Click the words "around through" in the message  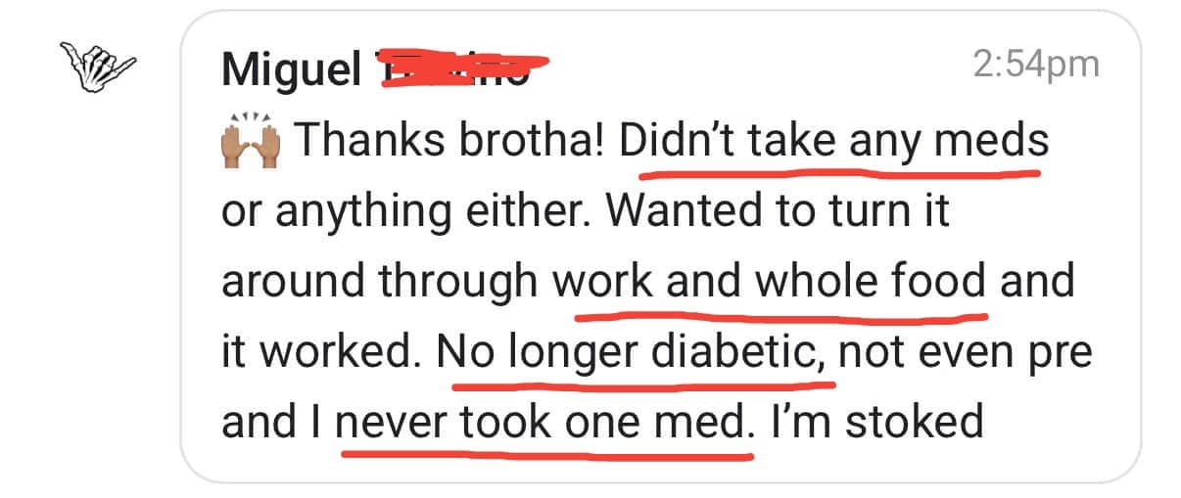pyautogui.click(x=380, y=282)
